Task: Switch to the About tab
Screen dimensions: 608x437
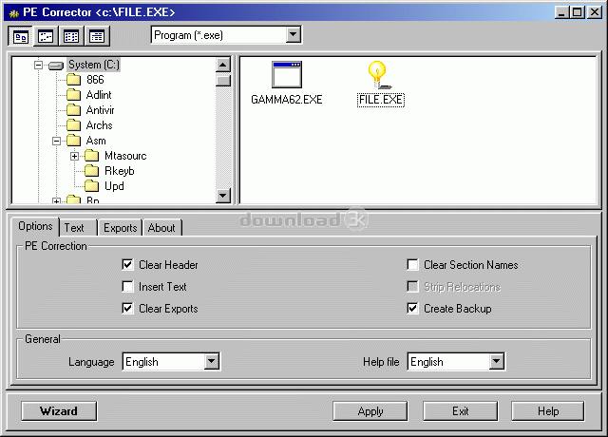Action: (161, 228)
